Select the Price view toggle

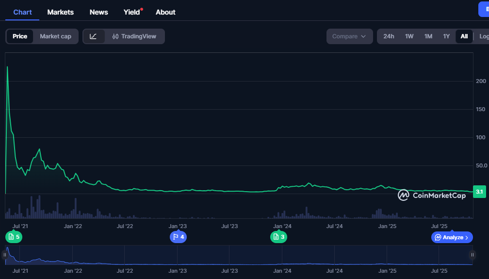(20, 36)
